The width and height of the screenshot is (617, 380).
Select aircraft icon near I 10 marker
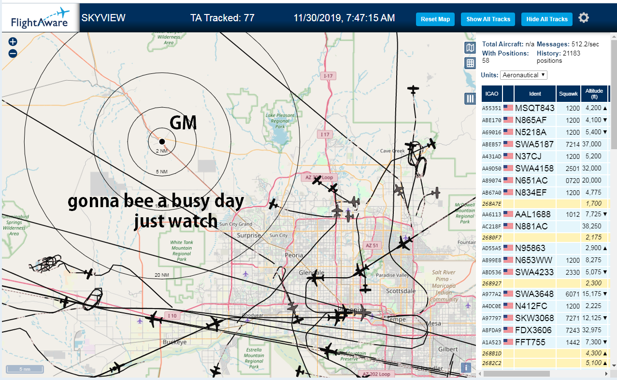155,319
